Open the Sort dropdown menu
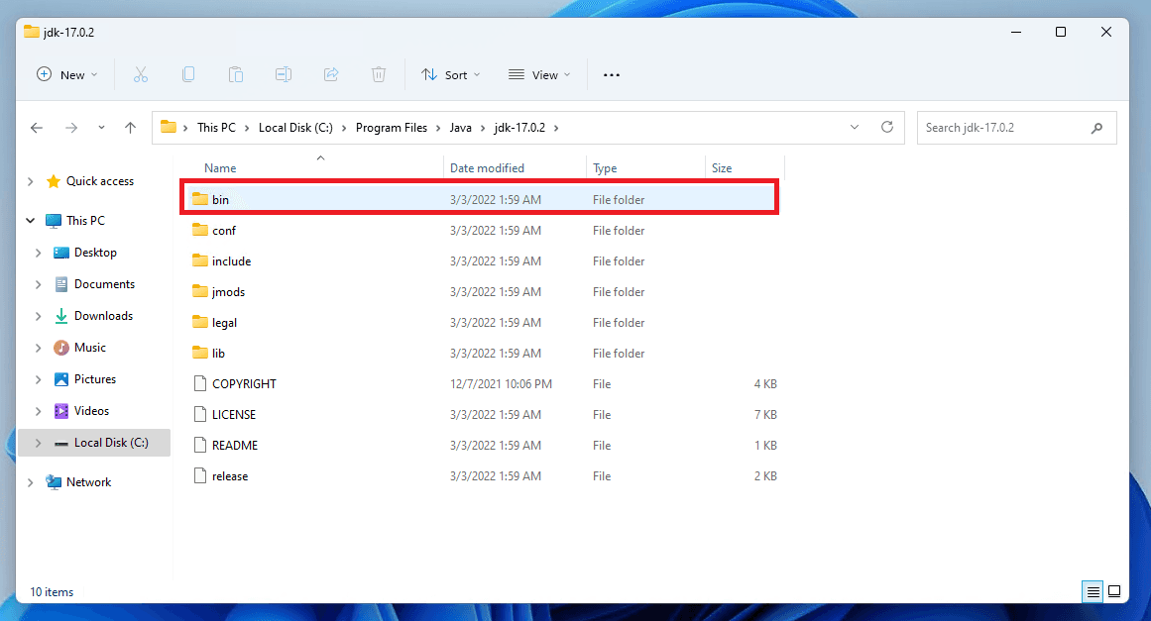 coord(451,75)
